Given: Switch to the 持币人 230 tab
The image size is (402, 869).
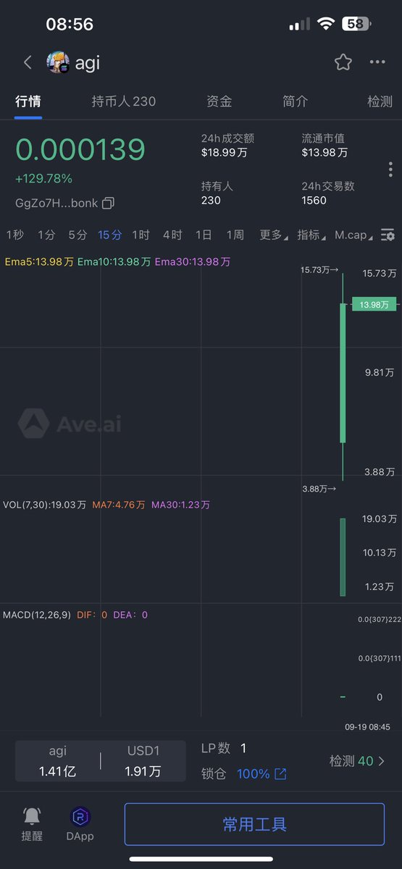Looking at the screenshot, I should (x=124, y=101).
